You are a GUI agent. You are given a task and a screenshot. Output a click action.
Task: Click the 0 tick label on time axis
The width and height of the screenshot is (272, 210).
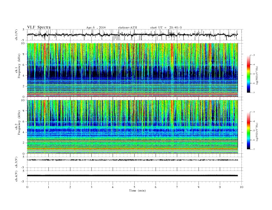click(27, 187)
